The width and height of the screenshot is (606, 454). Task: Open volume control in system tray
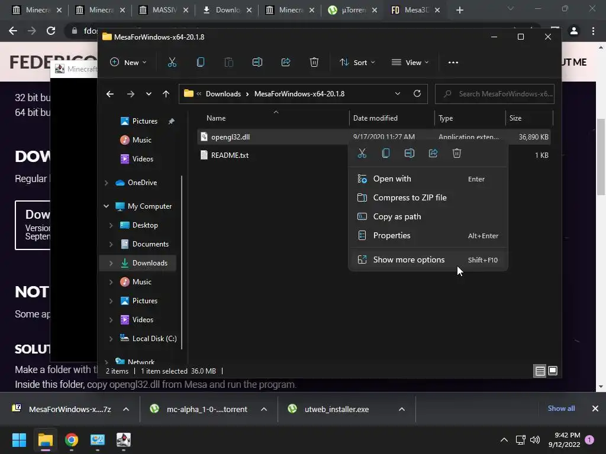tap(535, 440)
